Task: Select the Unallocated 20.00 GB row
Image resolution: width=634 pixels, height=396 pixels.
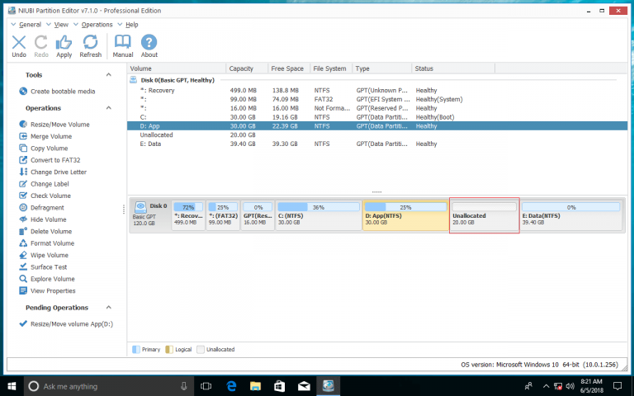Action: click(377, 135)
